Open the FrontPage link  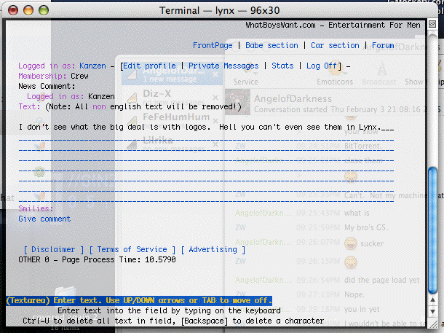coord(213,45)
